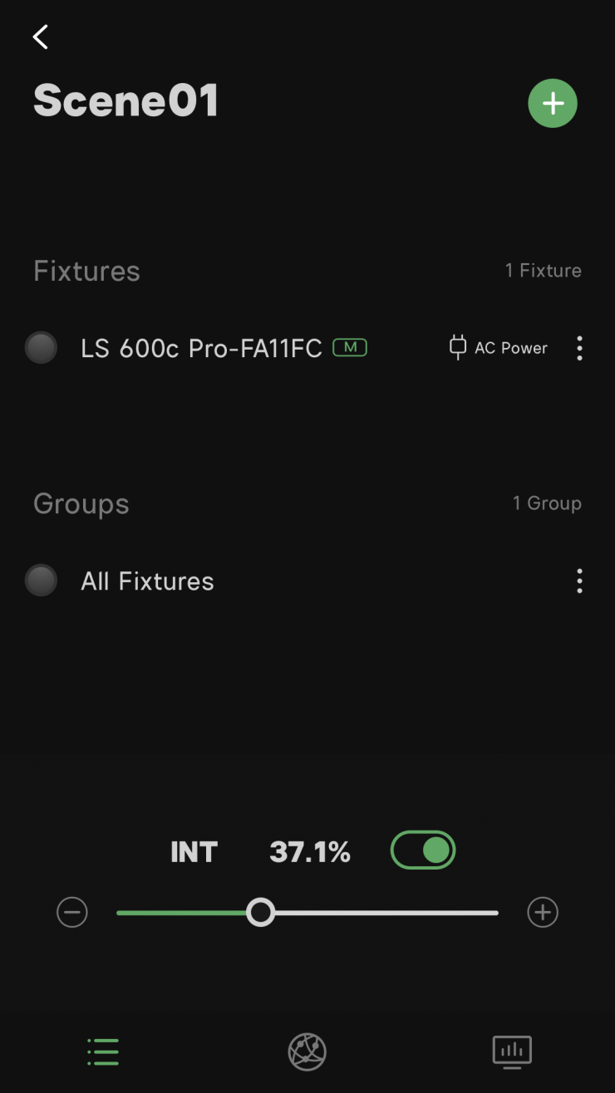
Task: Select the All Fixtures group radio circle
Action: (x=41, y=581)
